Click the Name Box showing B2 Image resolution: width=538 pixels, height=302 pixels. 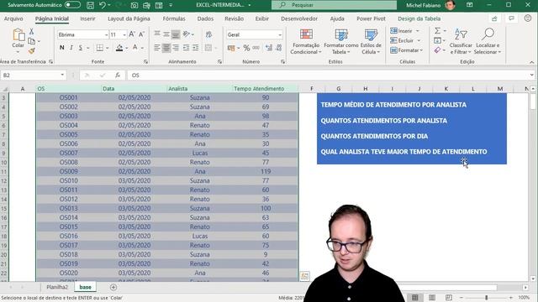click(33, 75)
